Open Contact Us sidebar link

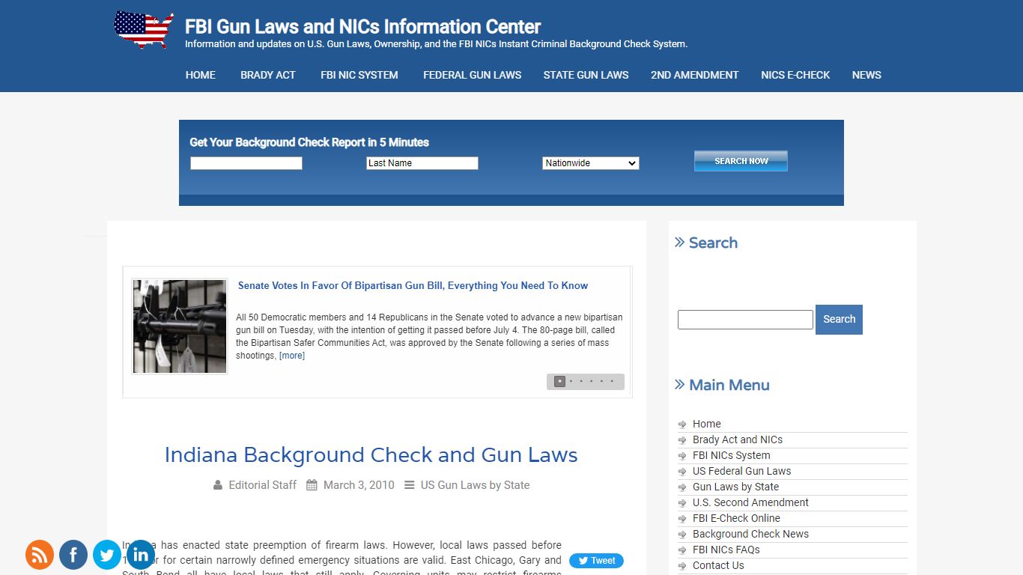click(x=718, y=565)
